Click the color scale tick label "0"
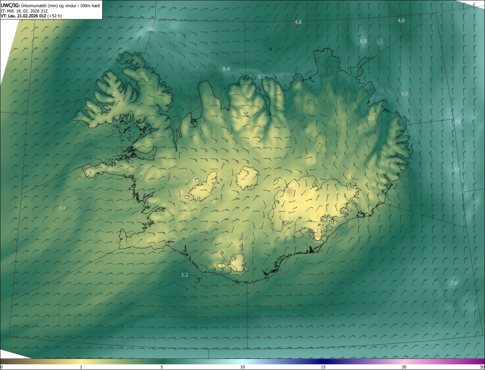This screenshot has height=370, width=485. coord(2,367)
